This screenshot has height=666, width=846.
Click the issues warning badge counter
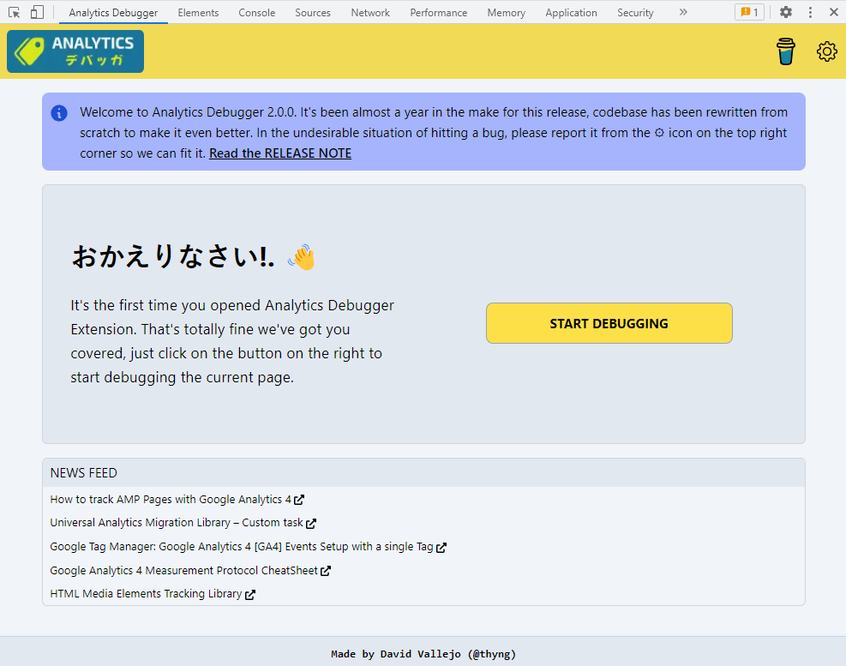pos(749,12)
